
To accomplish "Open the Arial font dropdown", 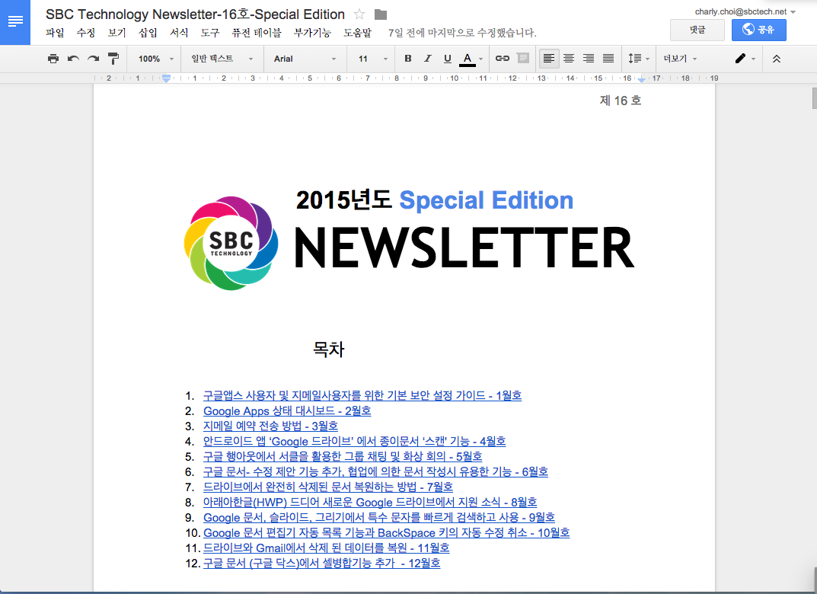I will (305, 59).
